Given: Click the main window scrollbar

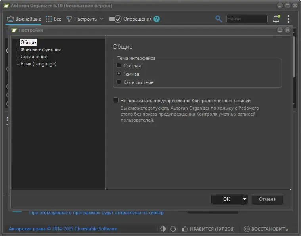Looking at the screenshot, I should (294, 57).
